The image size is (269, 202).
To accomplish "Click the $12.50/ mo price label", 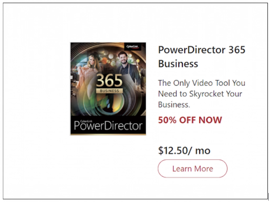I will pos(184,151).
